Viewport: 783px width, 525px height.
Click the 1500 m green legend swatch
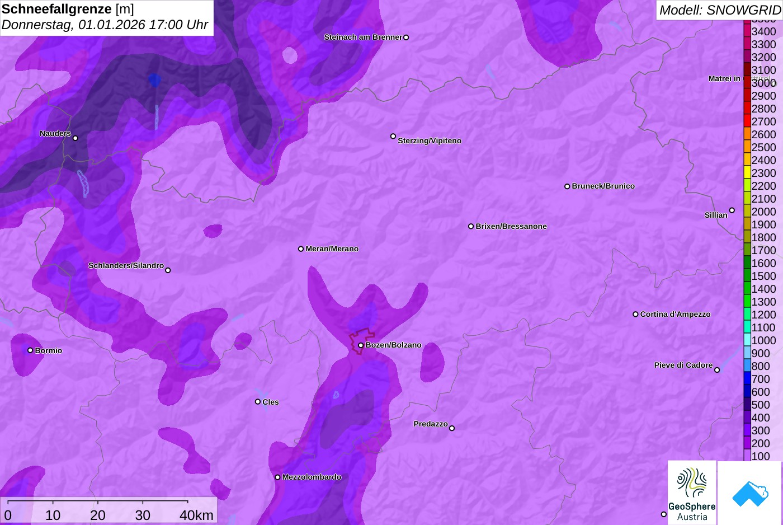(747, 276)
